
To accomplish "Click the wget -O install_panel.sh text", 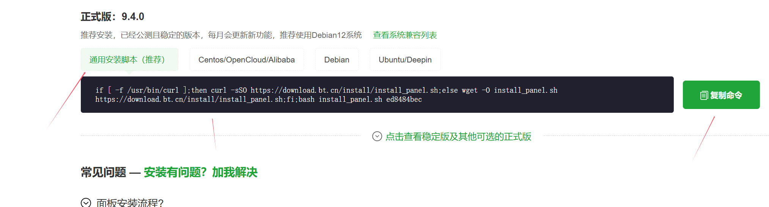I will point(510,90).
